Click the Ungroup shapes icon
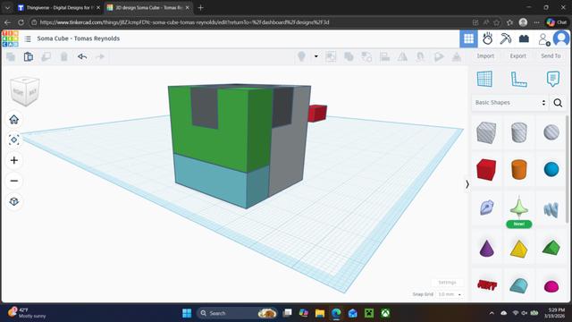Image resolution: width=572 pixels, height=322 pixels. pyautogui.click(x=366, y=56)
